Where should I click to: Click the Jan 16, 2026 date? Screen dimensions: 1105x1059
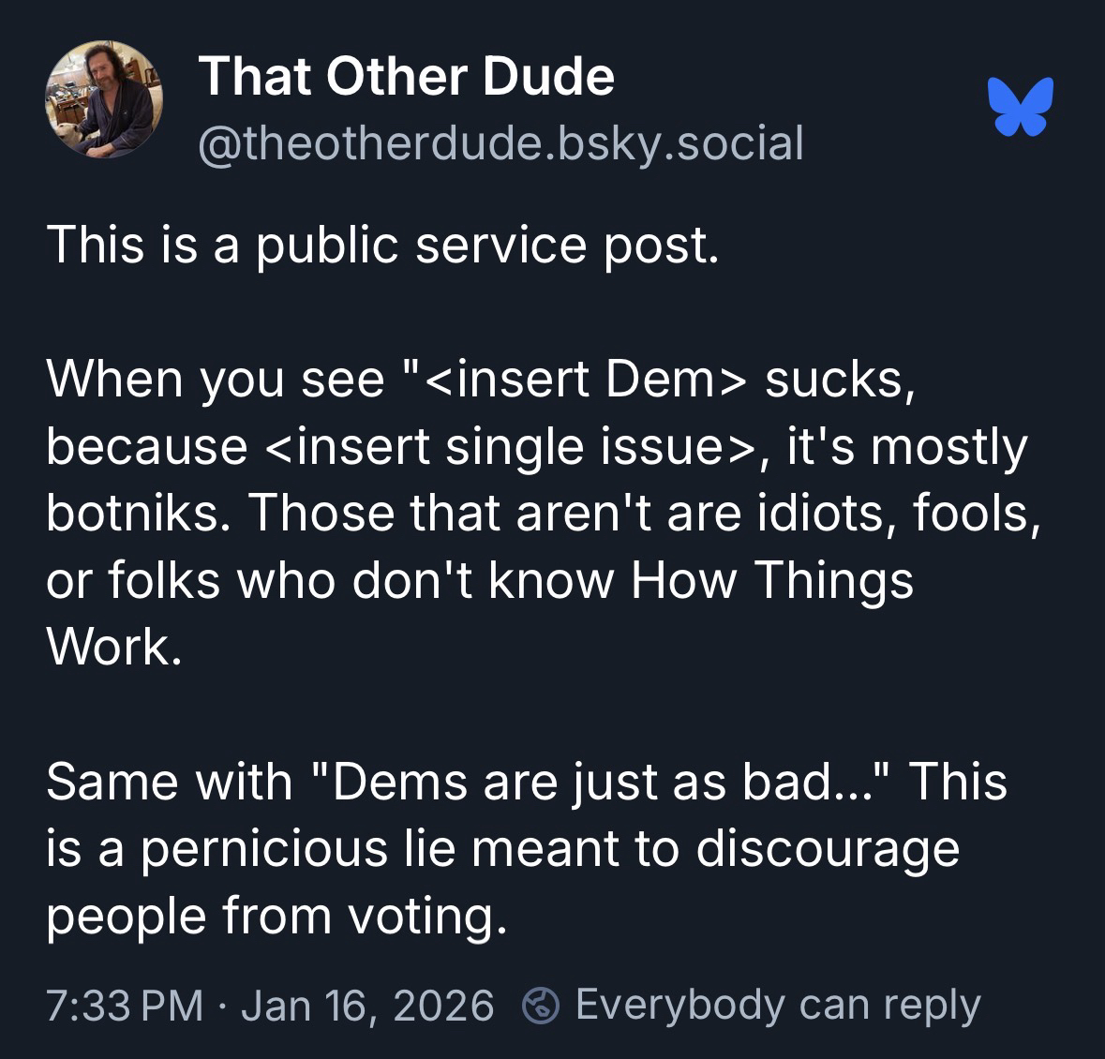click(366, 1006)
